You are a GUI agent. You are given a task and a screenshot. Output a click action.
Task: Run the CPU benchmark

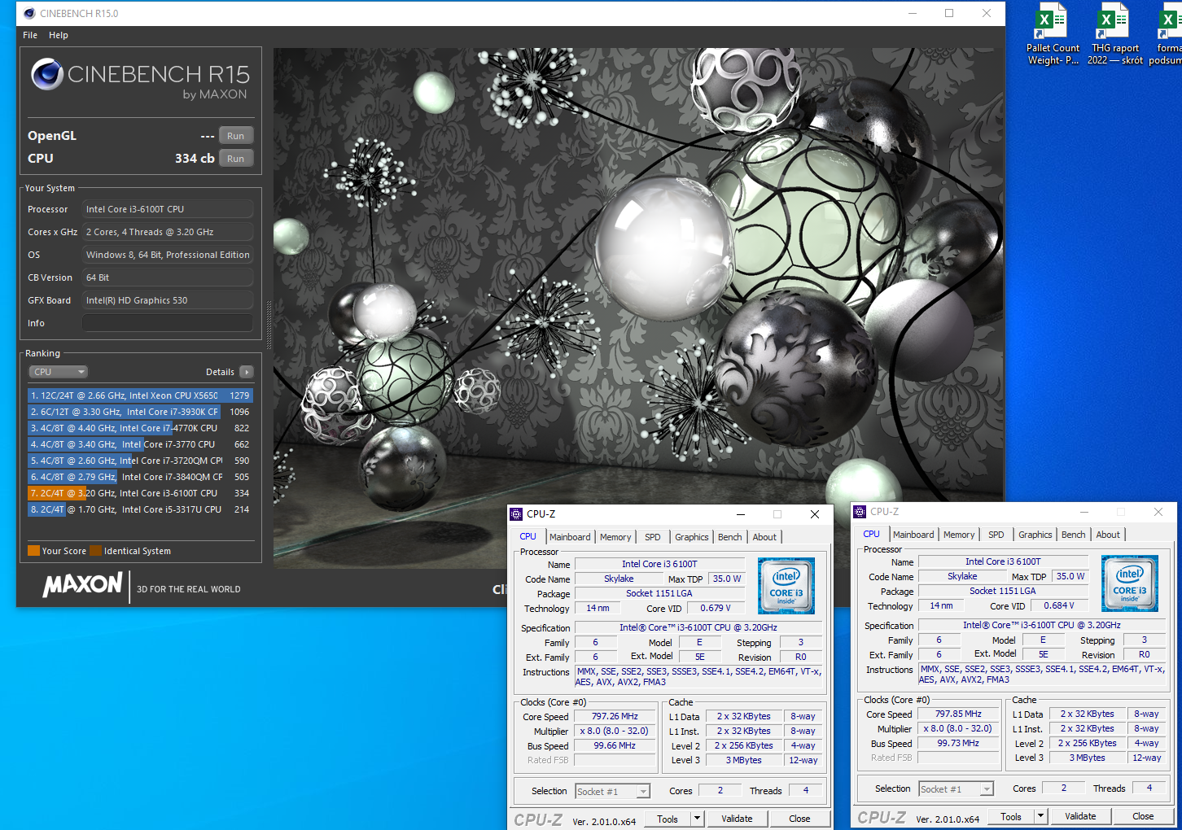point(236,159)
